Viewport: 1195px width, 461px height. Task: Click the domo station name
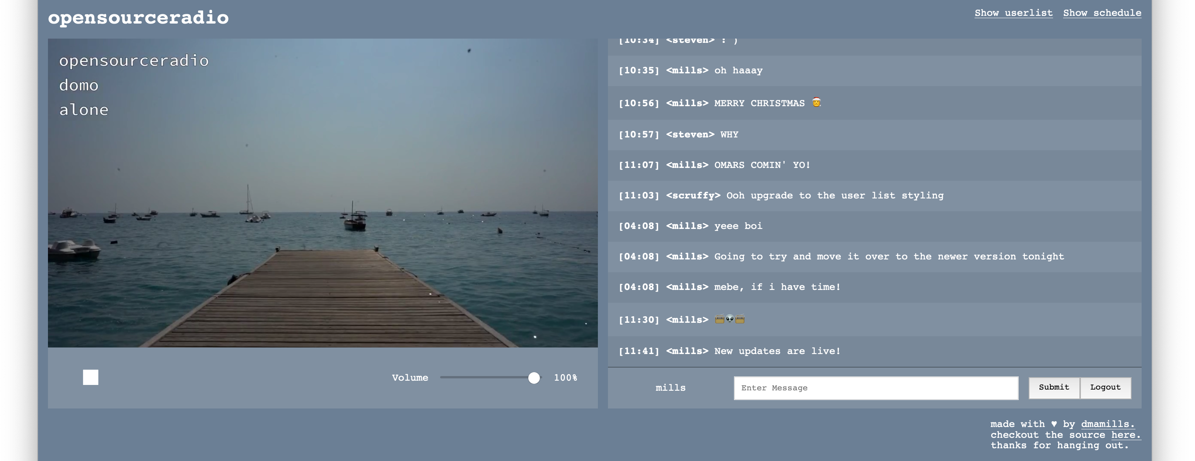coord(78,85)
